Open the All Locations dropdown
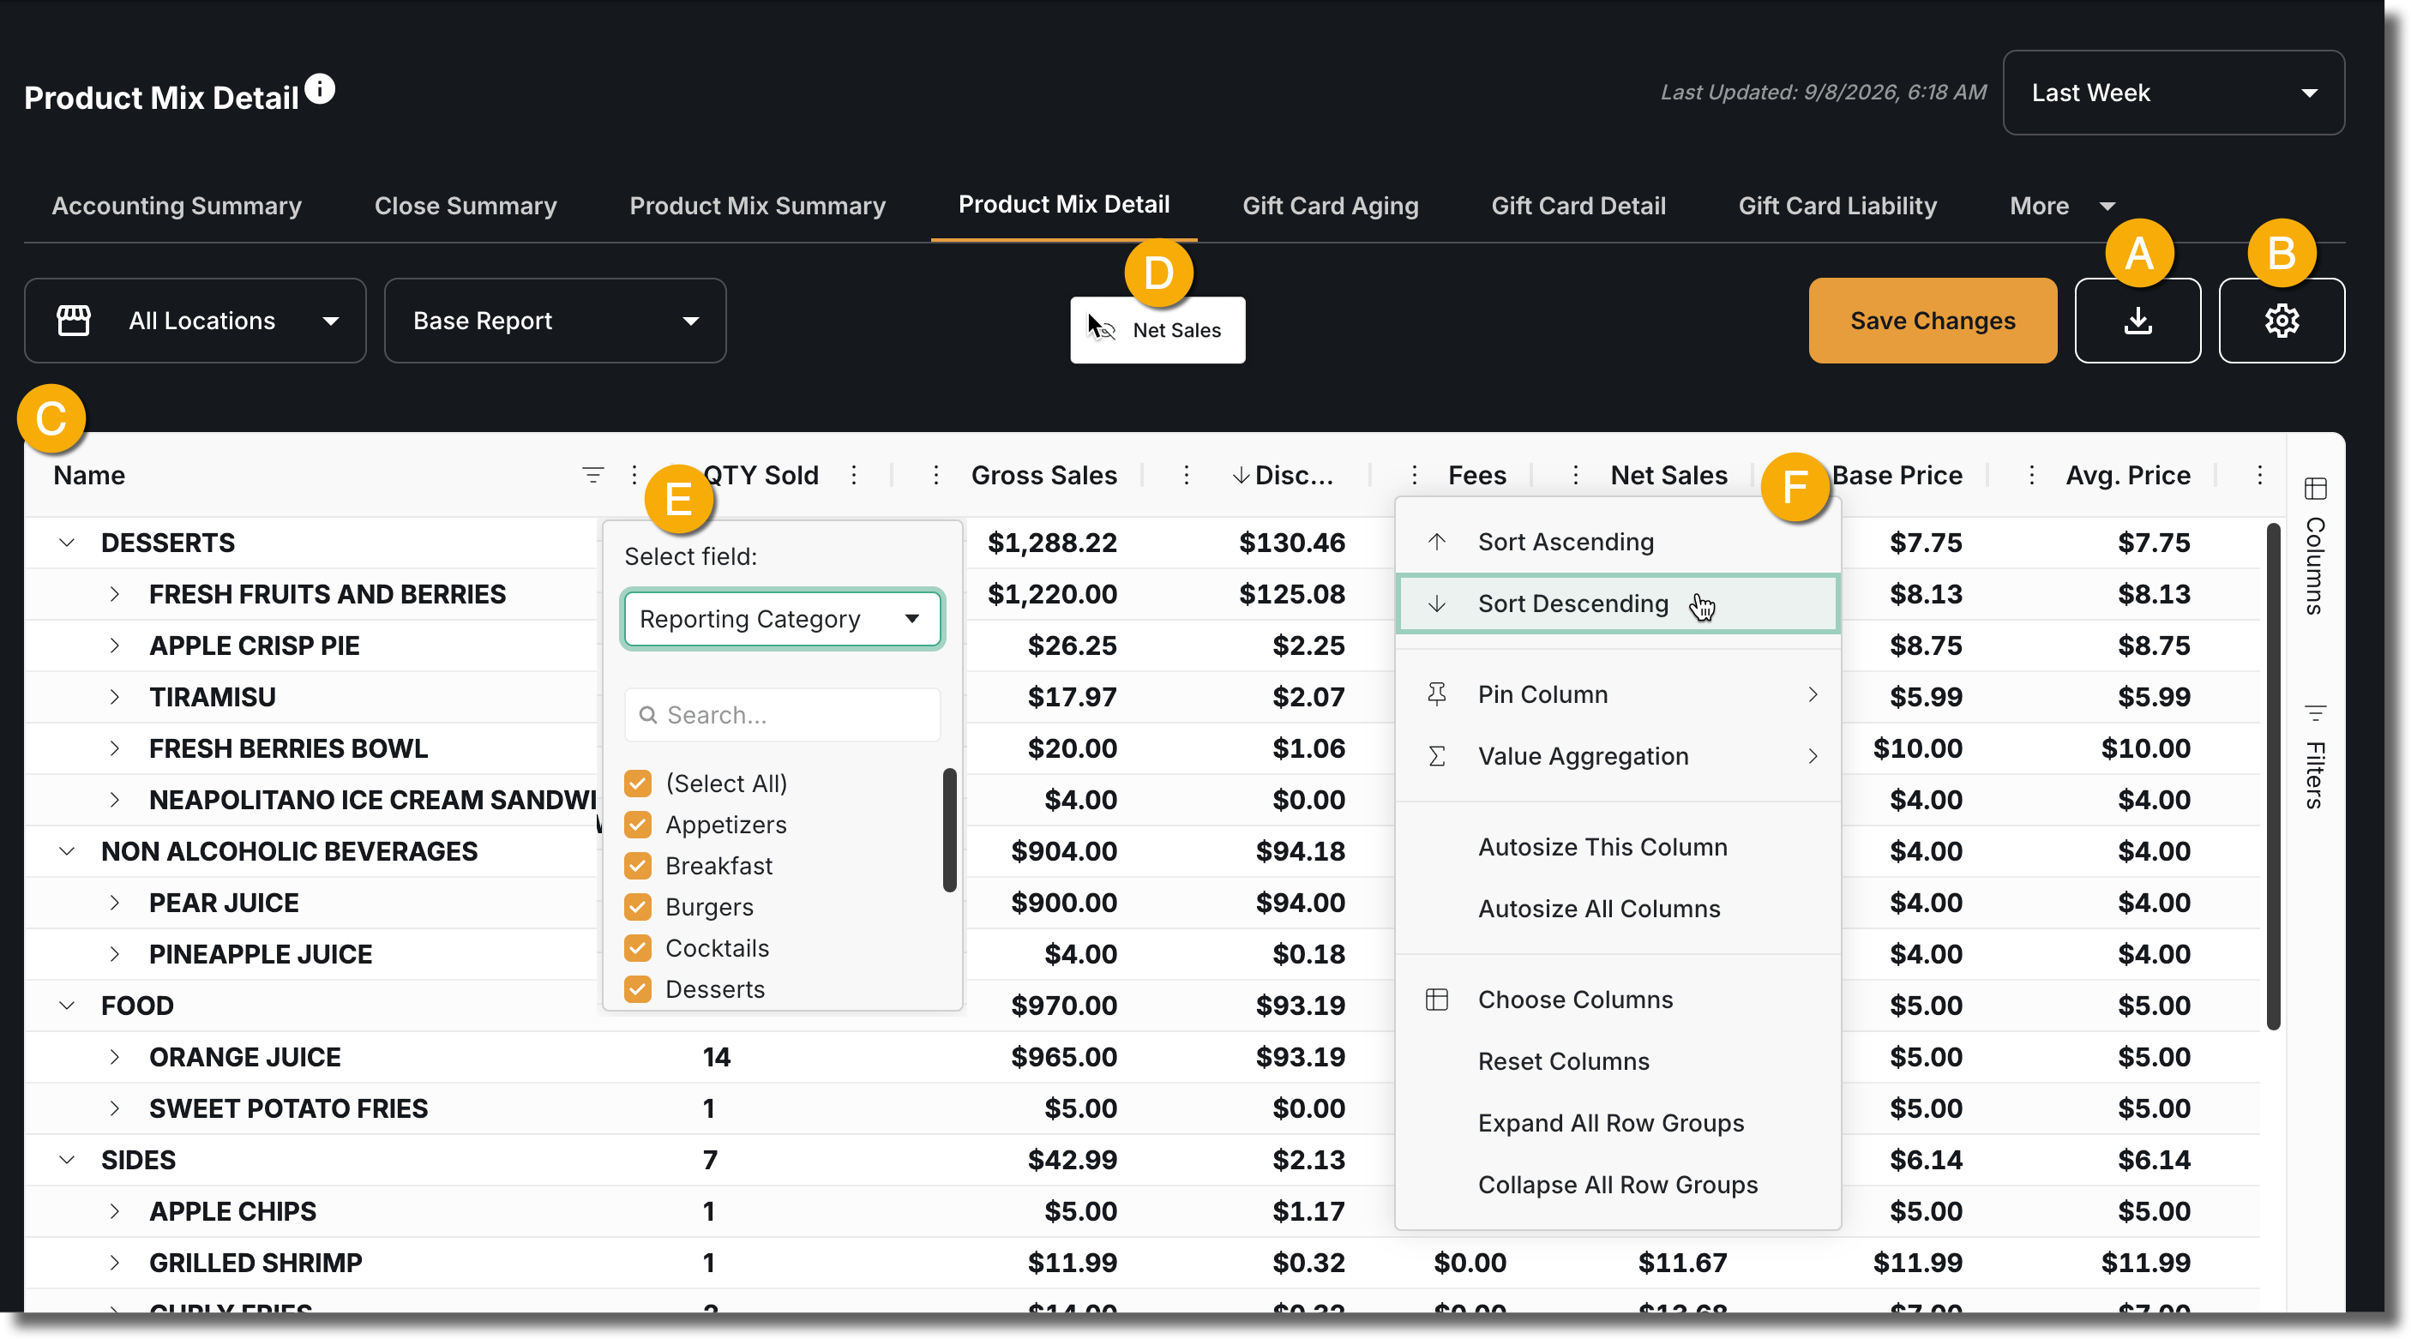This screenshot has width=2411, height=1339. coord(195,320)
